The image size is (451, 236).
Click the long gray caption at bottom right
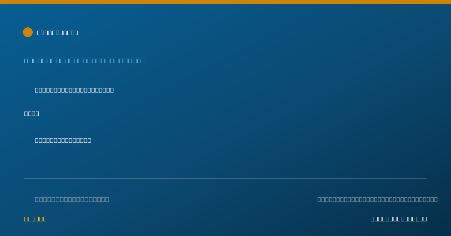[378, 199]
